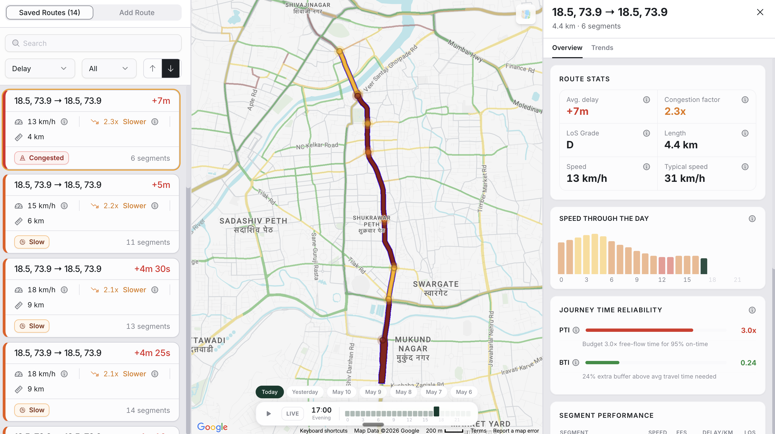Open the Add Route tab
The height and width of the screenshot is (434, 775).
tap(137, 13)
